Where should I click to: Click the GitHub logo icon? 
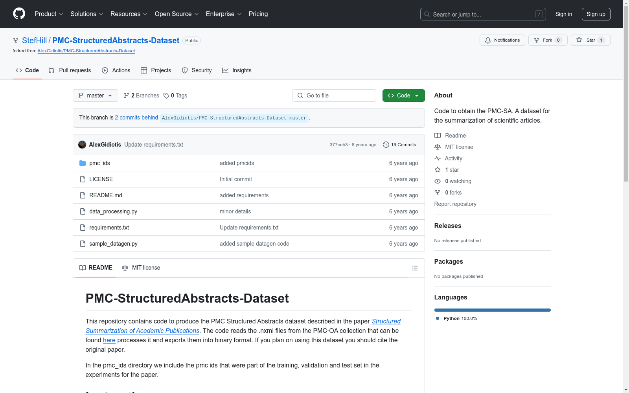pyautogui.click(x=19, y=14)
